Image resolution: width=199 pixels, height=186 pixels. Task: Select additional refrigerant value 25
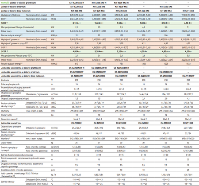click(x=188, y=170)
